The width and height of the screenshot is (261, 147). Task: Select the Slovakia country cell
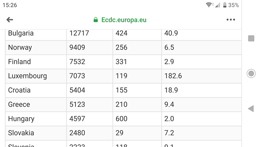pos(36,133)
